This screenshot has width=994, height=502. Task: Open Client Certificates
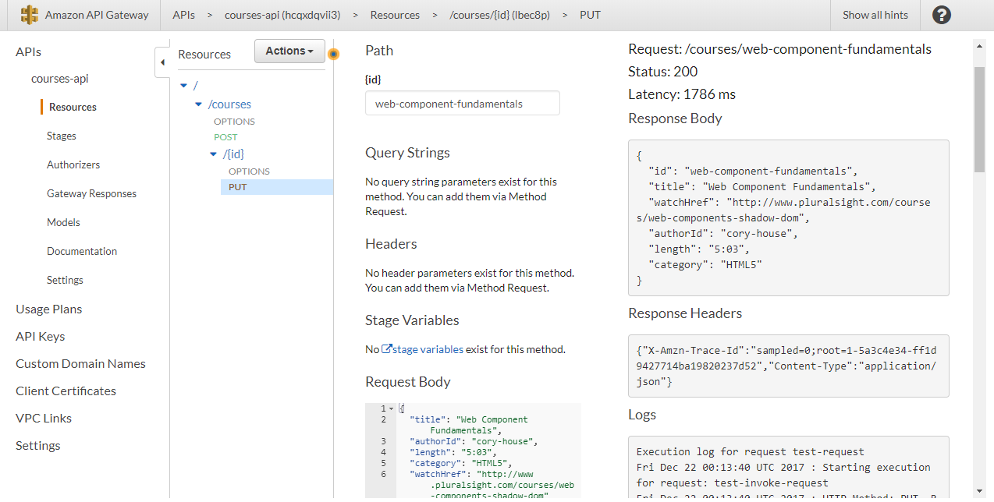click(x=66, y=391)
